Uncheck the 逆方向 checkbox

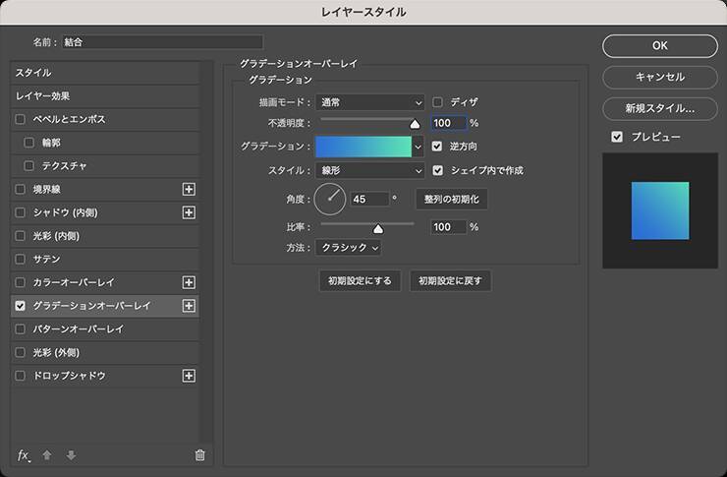[438, 147]
